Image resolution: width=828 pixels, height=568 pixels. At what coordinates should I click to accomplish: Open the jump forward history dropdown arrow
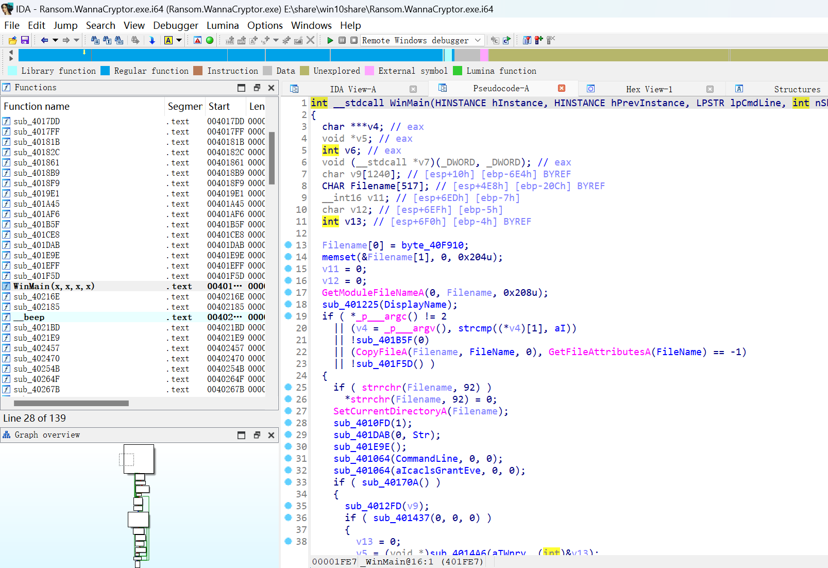(76, 40)
